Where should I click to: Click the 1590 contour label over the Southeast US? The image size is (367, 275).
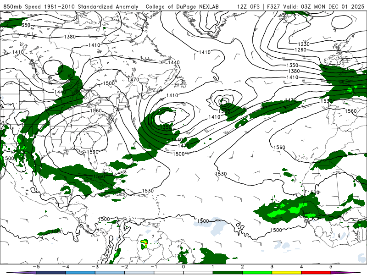click(93, 152)
